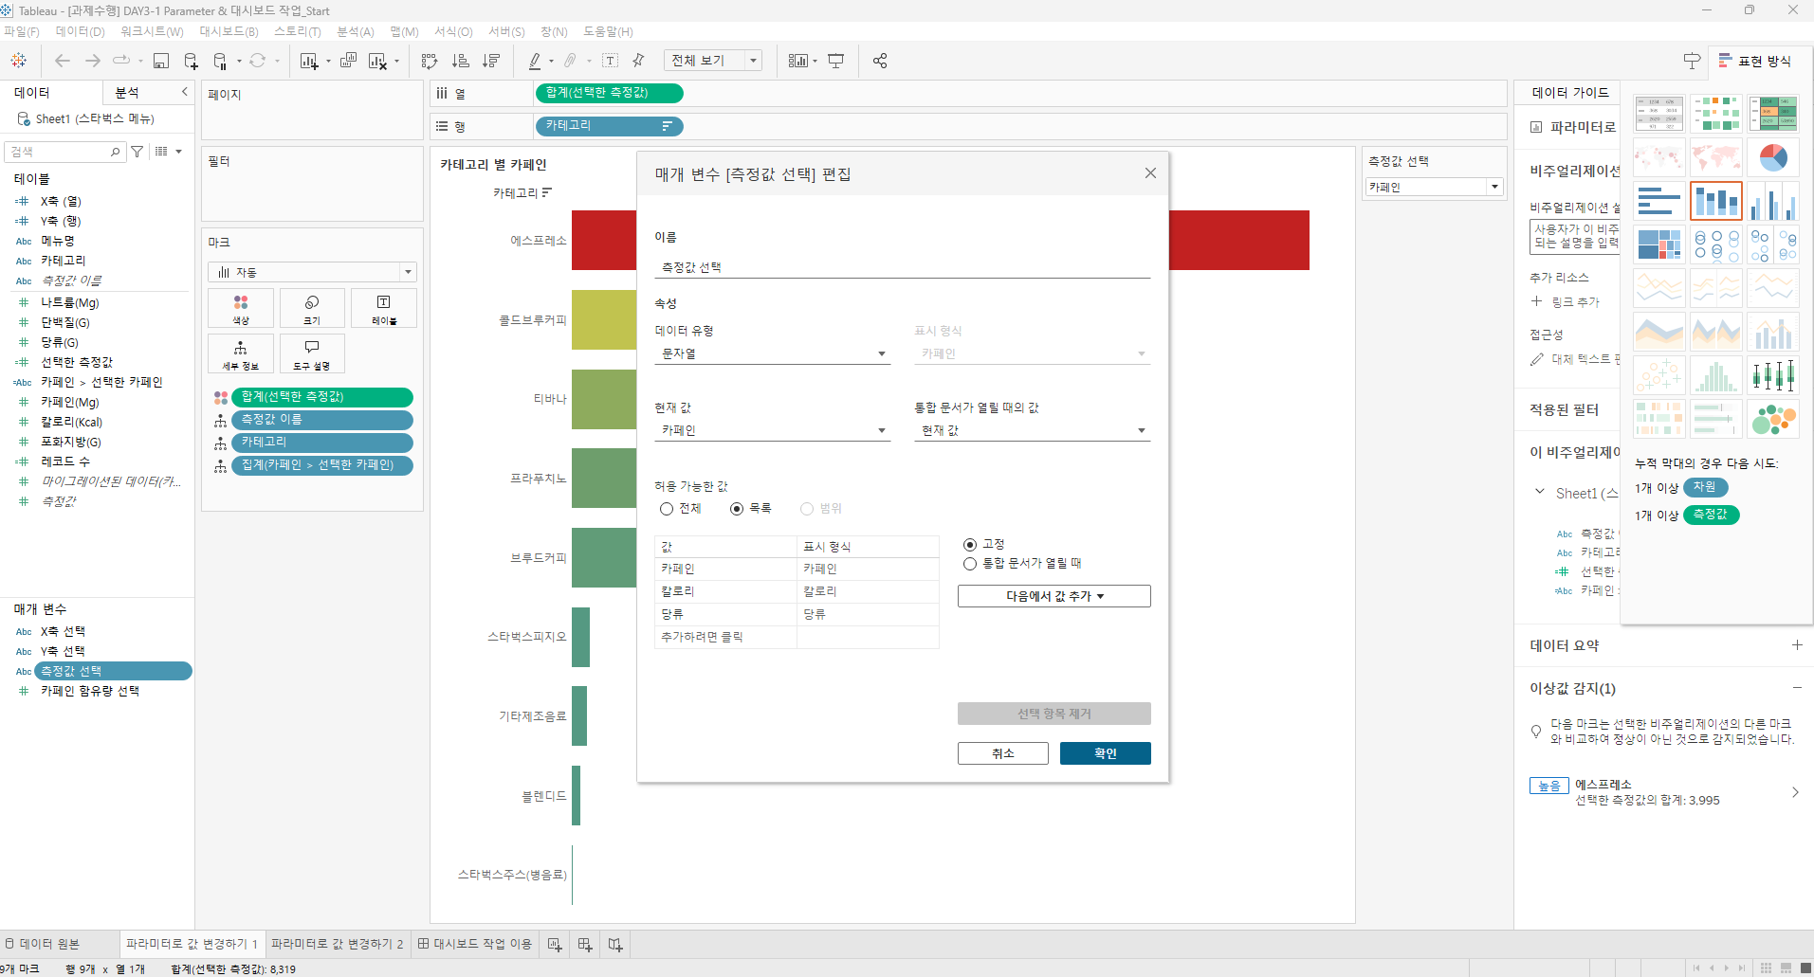The image size is (1814, 977).
Task: Expand the '데이터 요약' section plus
Action: tap(1797, 645)
